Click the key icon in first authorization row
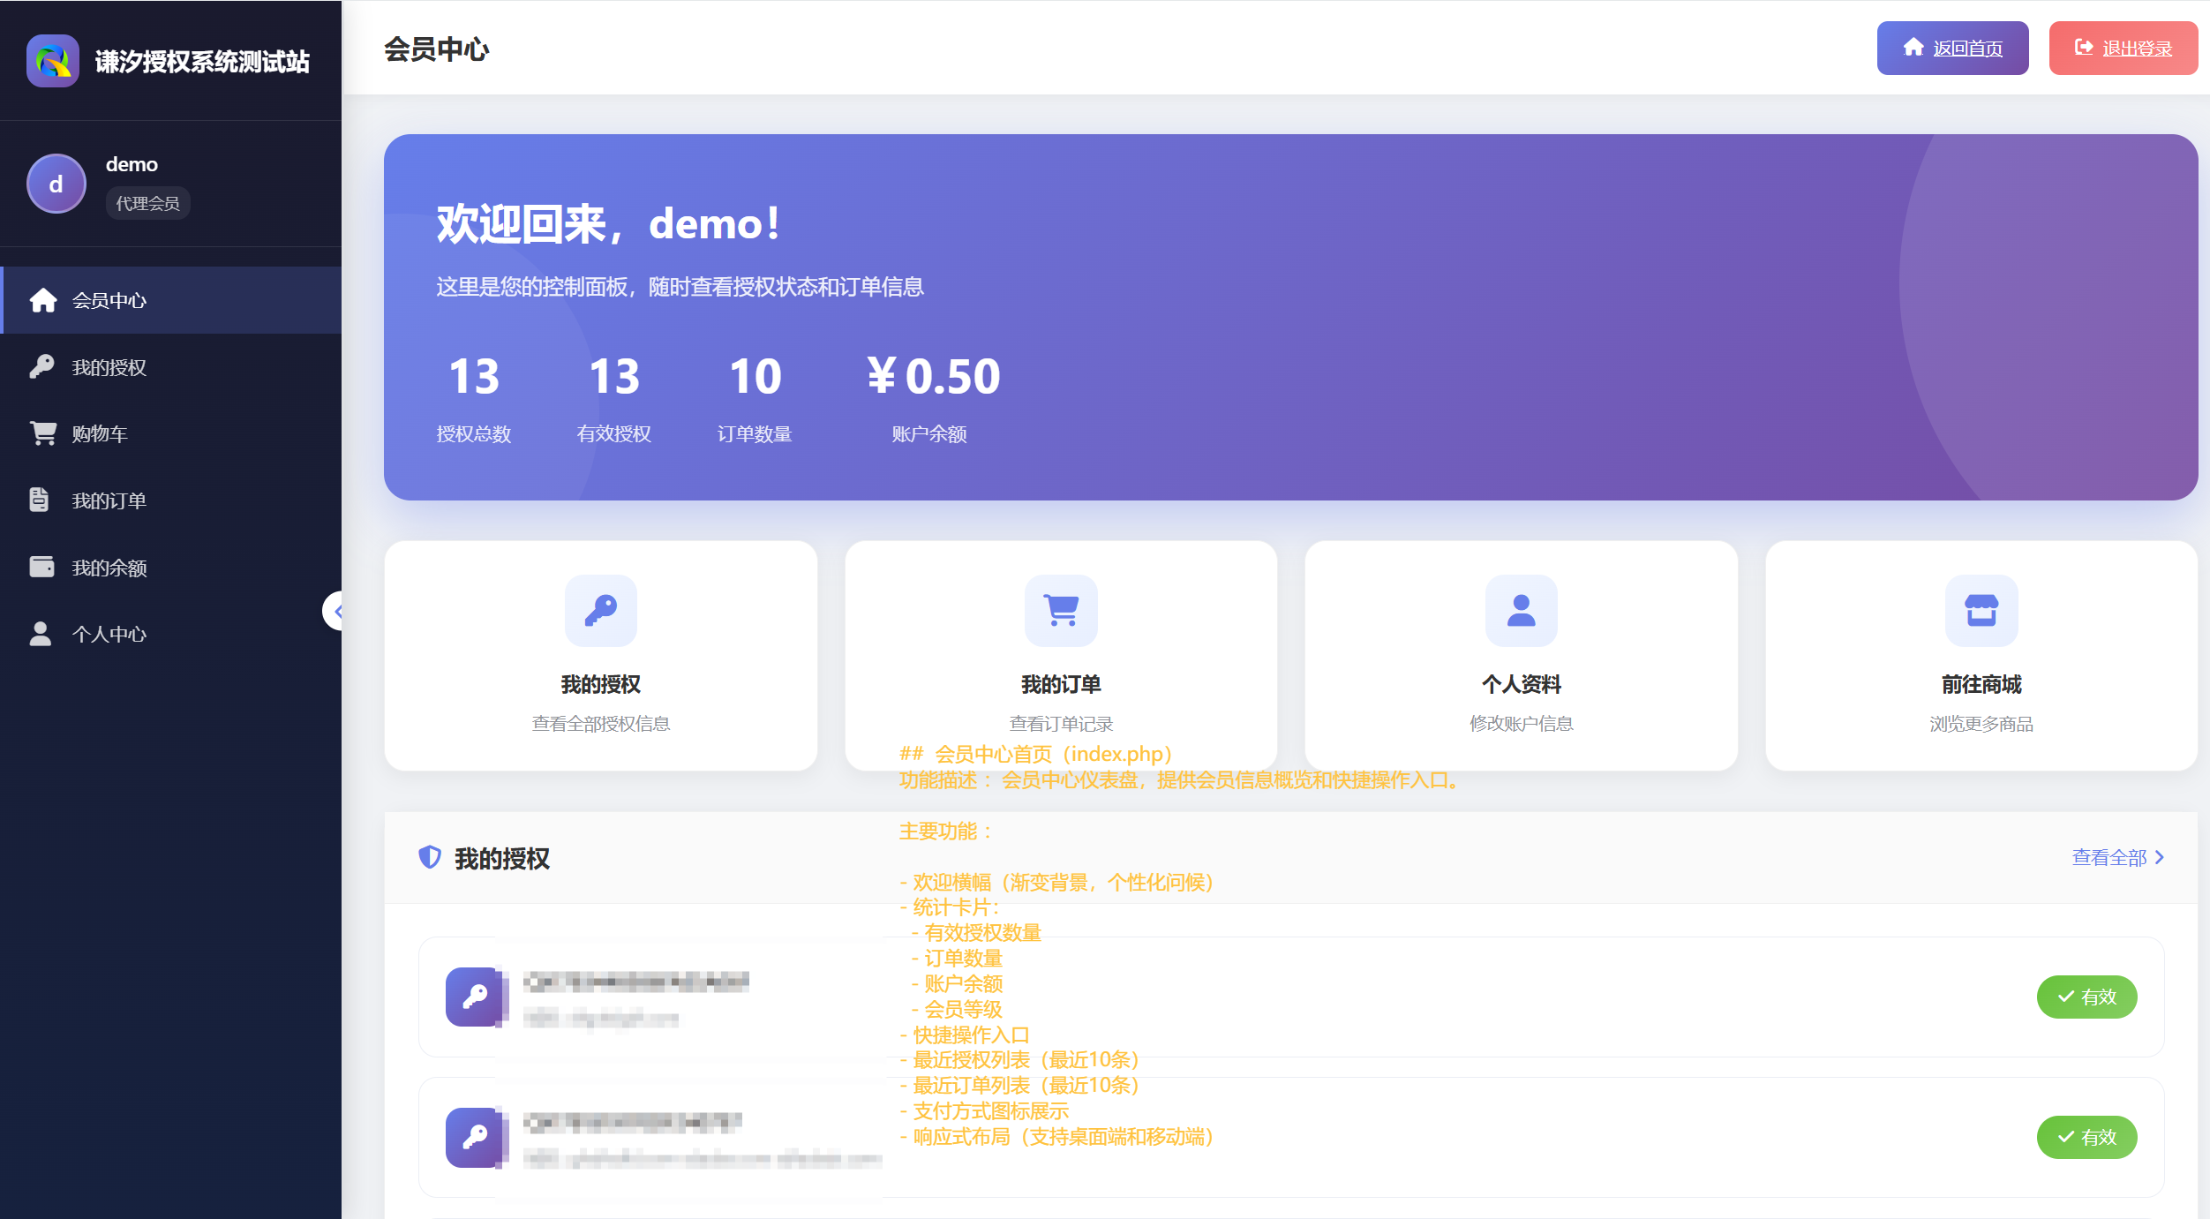The height and width of the screenshot is (1219, 2210). (x=475, y=997)
